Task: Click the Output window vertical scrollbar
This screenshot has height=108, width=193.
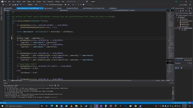Action: [173, 93]
